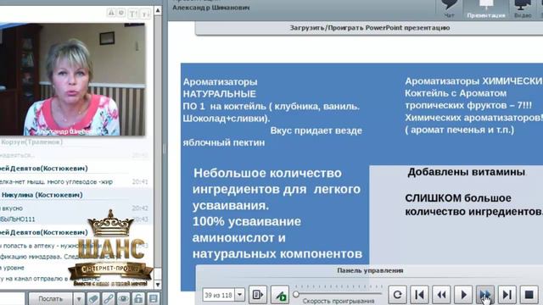
Task: Click the save/disk icon in chat toolbar
Action: (153, 299)
